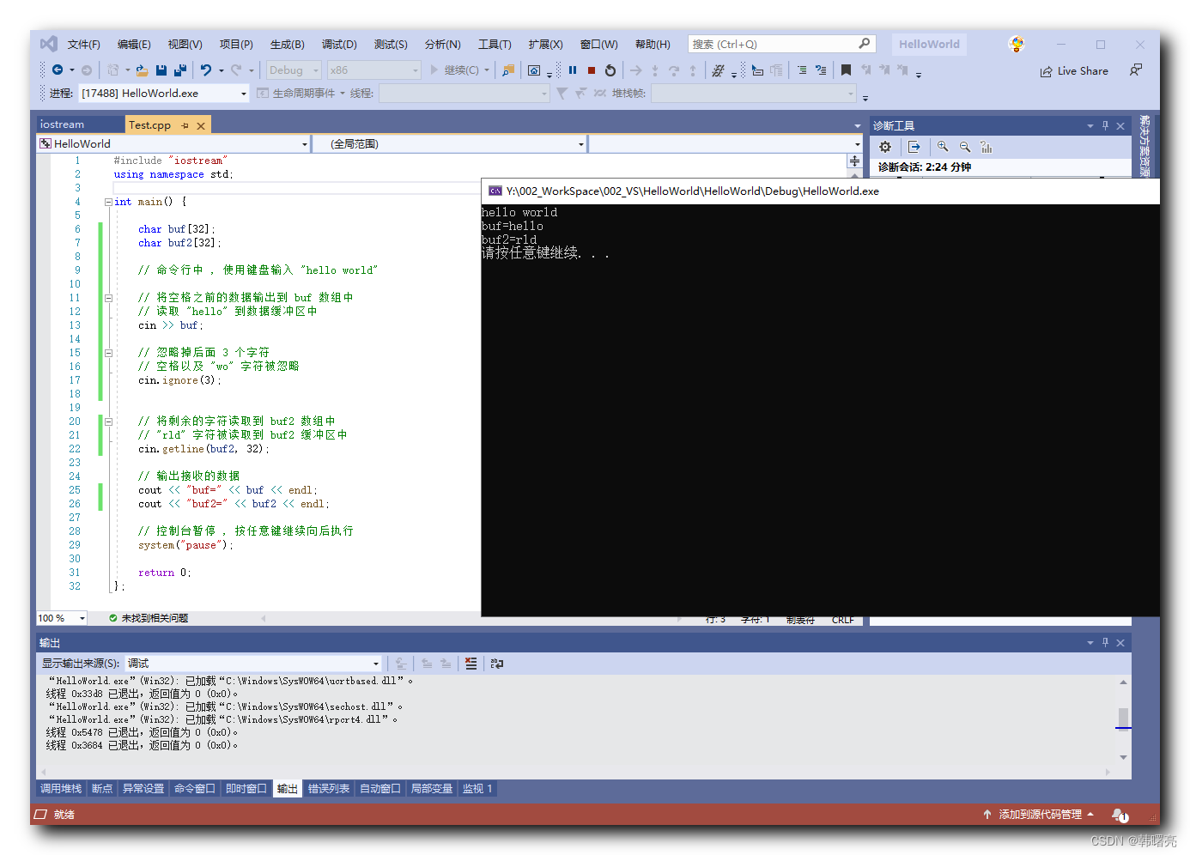Open the x86 platform dropdown
Screen dimensions: 1190x855
tap(374, 70)
